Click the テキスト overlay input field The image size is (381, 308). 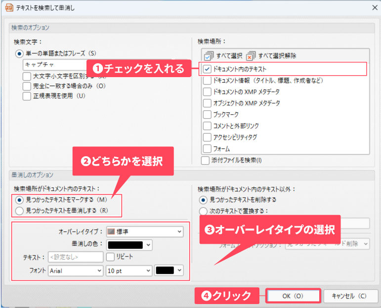pos(75,257)
